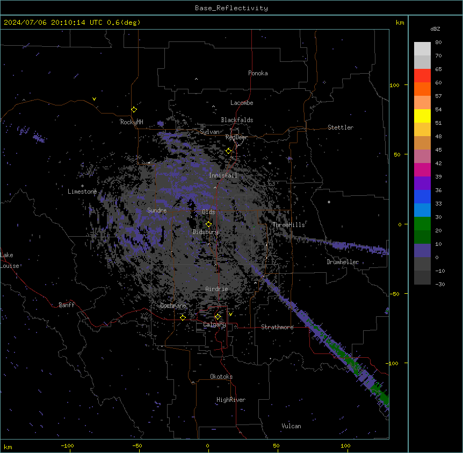Click the Sylvan label

(x=209, y=132)
